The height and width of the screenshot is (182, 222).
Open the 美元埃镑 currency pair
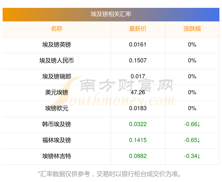(x=57, y=92)
